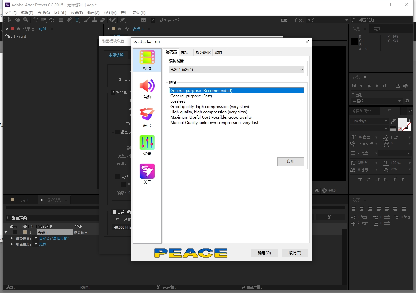Expand the 渲染设置 row
Screen dimensions: 416x293
click(12, 238)
